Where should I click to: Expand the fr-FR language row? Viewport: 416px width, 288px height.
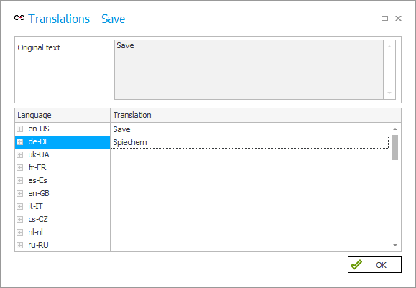(x=19, y=167)
